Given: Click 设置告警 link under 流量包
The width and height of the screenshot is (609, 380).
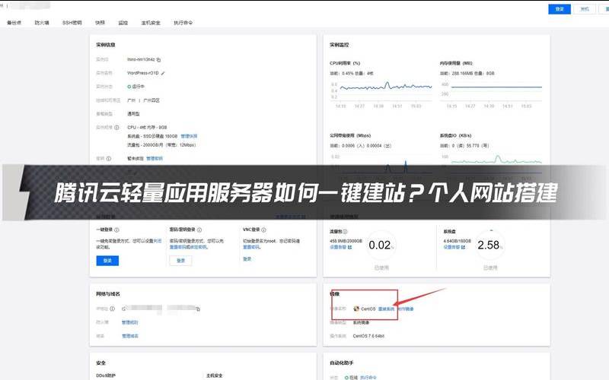Looking at the screenshot, I should pos(337,247).
